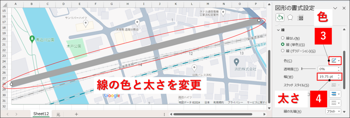The image size is (350, 118).
Task: Click the sheet tab bar splitter dots
Action: pos(164,114)
